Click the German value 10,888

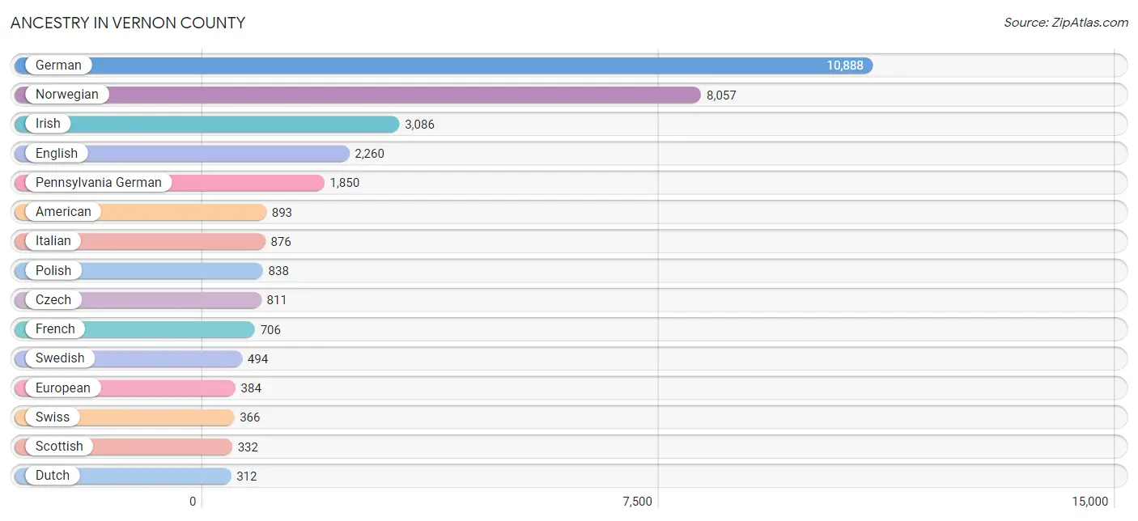[x=845, y=66]
